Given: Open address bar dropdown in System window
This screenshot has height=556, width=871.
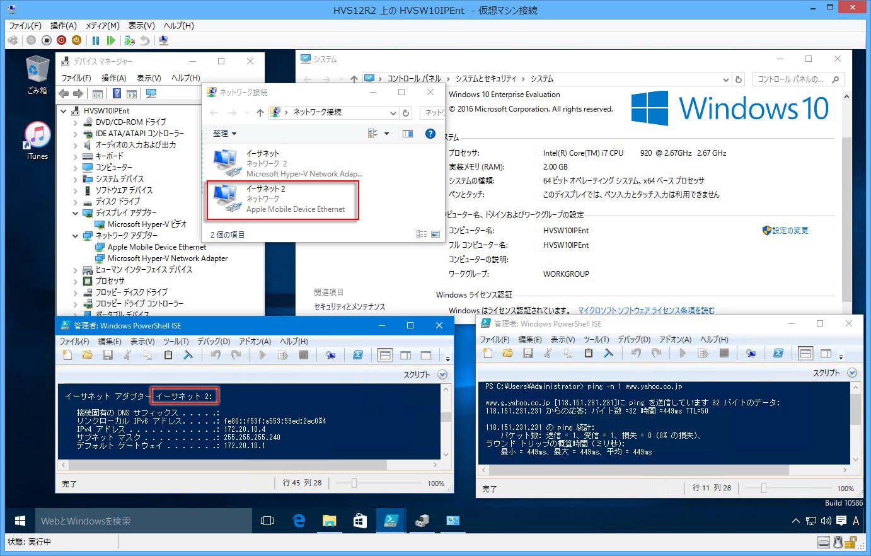Looking at the screenshot, I should point(726,79).
